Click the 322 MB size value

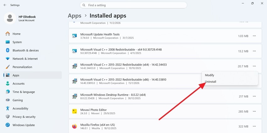243,126
